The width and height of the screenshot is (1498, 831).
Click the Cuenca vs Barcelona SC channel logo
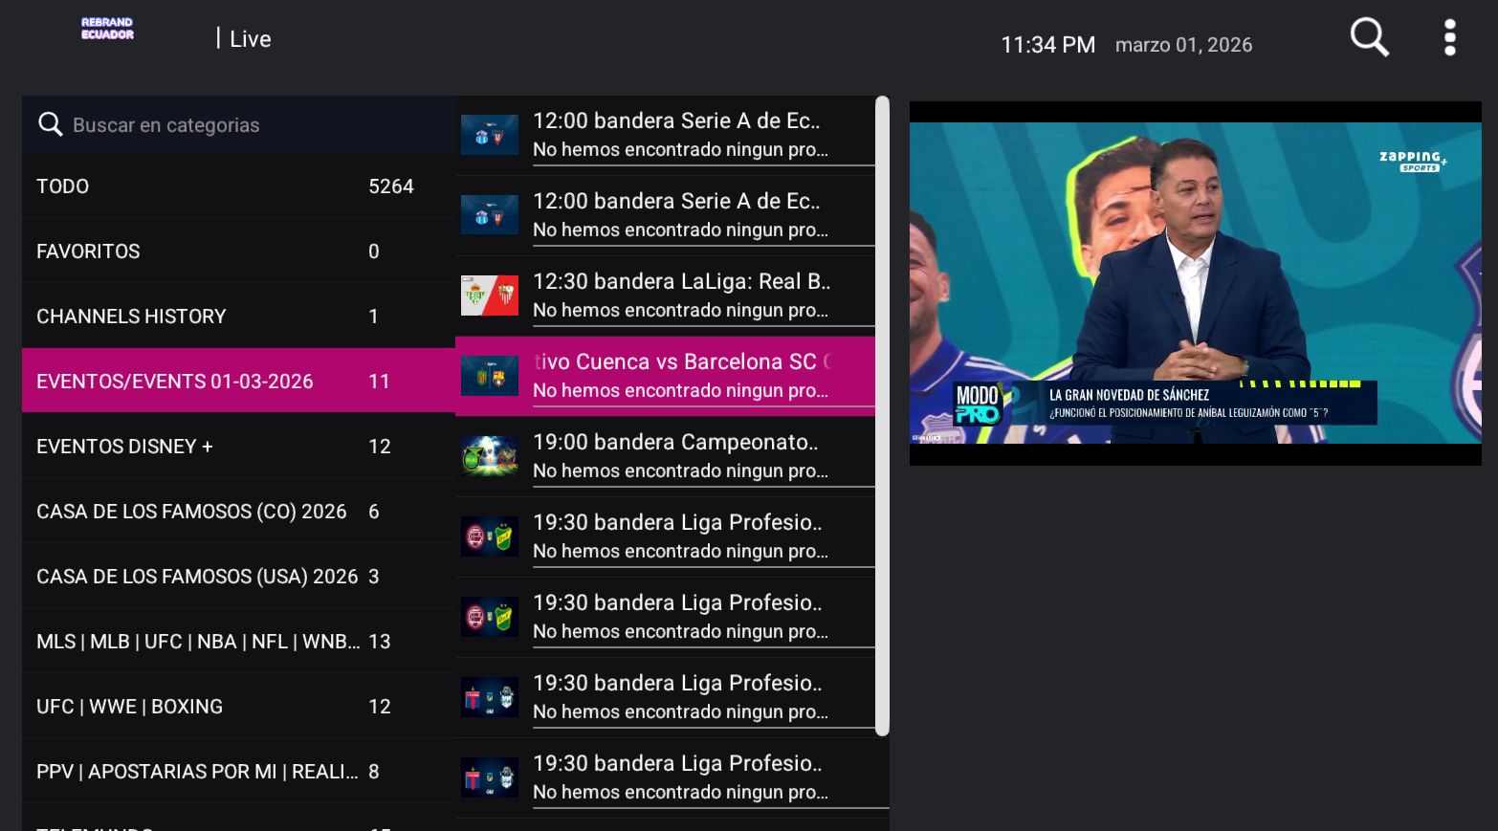click(x=490, y=376)
